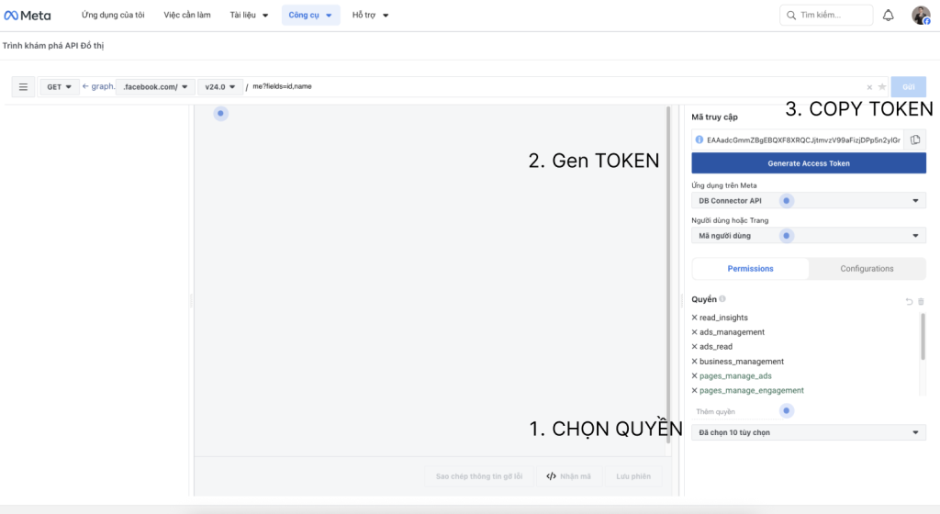The image size is (940, 514).
Task: Click the star icon to save query
Action: [x=882, y=87]
